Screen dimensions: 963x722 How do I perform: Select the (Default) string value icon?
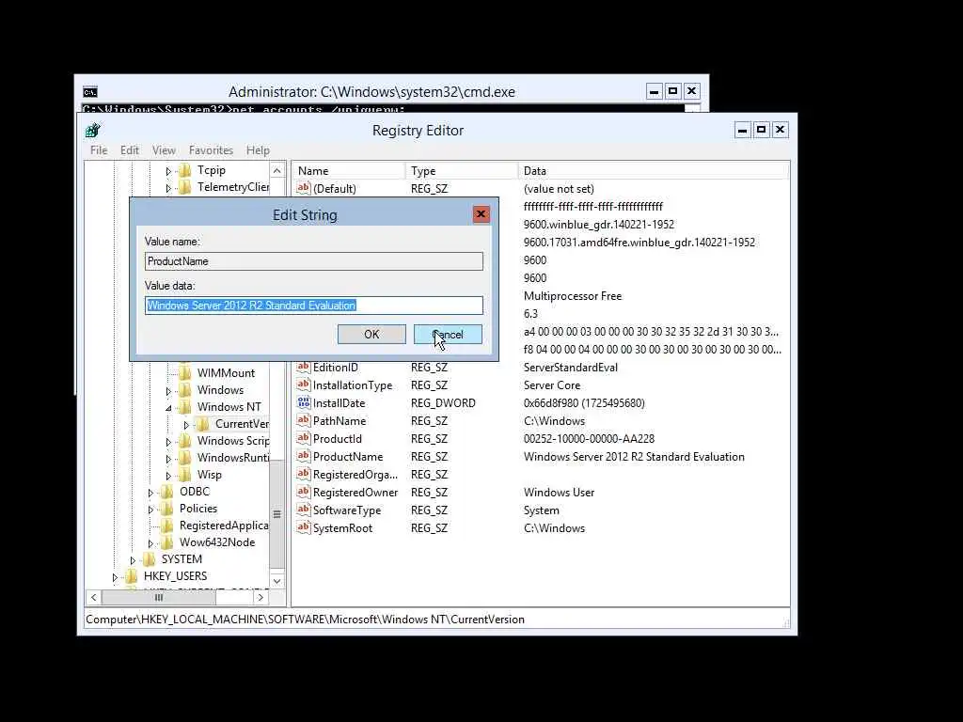304,188
